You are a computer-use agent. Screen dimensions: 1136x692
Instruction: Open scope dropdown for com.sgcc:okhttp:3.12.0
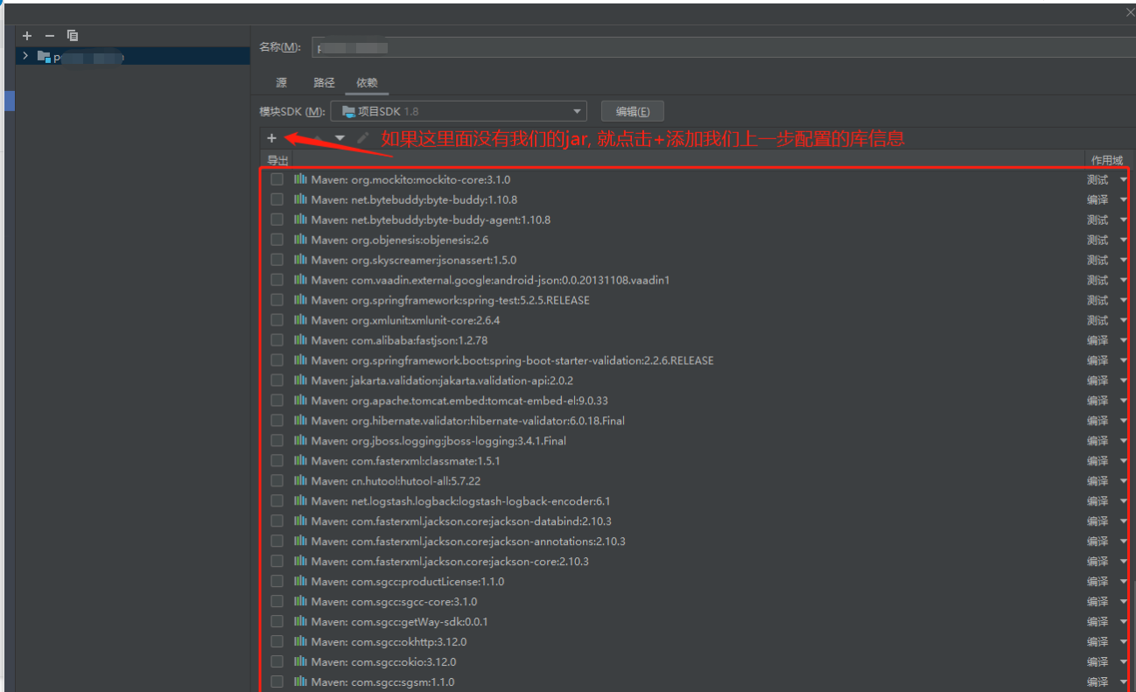point(1123,642)
